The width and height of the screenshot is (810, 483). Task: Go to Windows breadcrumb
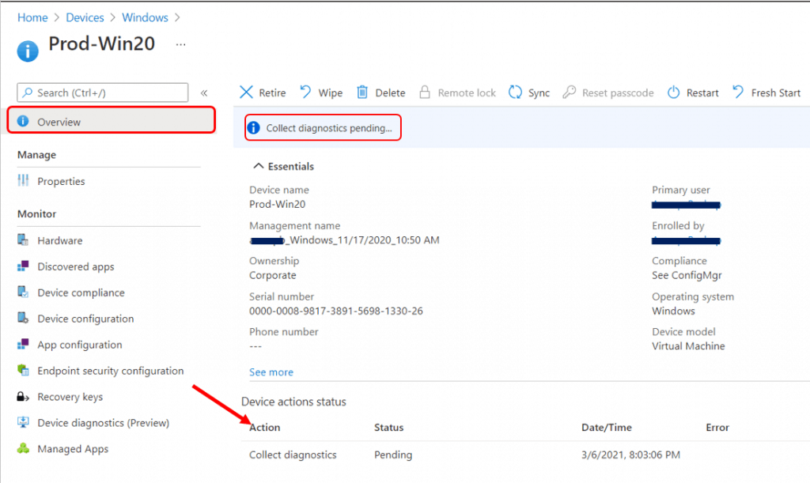[x=146, y=17]
